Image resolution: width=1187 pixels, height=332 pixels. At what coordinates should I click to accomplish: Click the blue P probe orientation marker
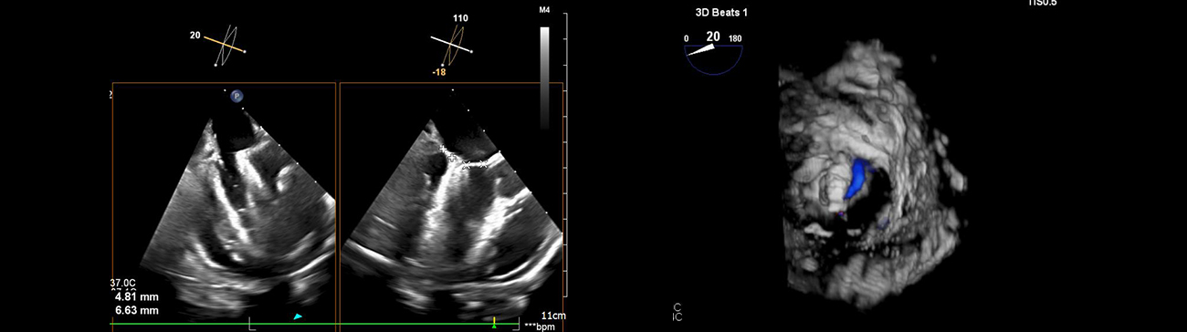pyautogui.click(x=236, y=95)
